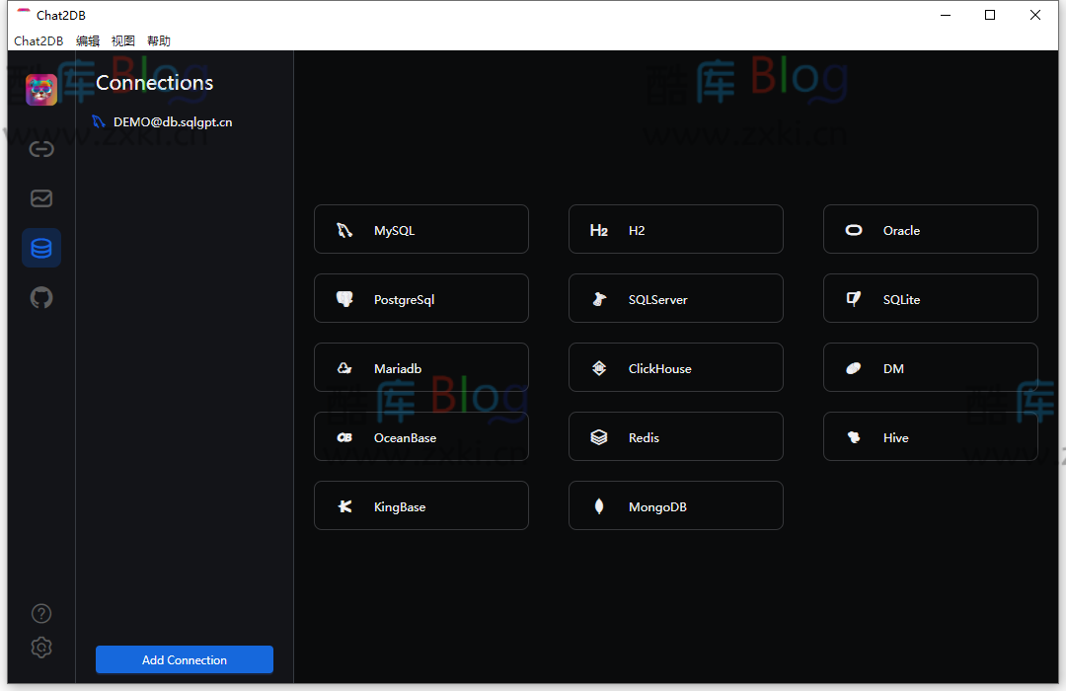
Task: Select the KingBase database card
Action: coord(420,505)
